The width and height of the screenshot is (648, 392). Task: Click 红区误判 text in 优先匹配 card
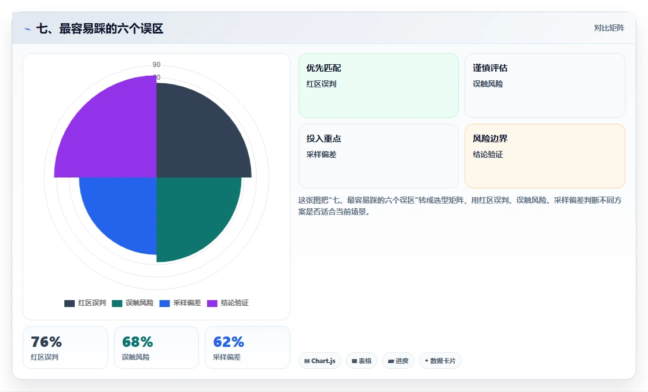[x=321, y=84]
